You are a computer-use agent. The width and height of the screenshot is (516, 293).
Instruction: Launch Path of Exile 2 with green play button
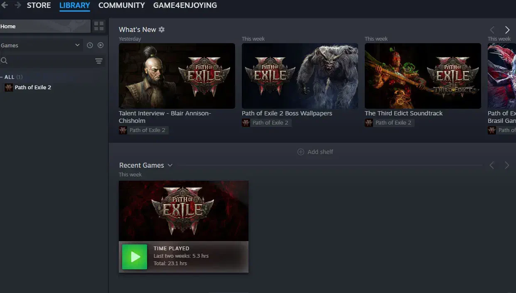click(x=135, y=257)
